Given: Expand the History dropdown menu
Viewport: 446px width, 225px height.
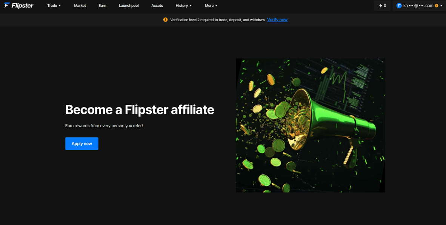Looking at the screenshot, I should (184, 5).
